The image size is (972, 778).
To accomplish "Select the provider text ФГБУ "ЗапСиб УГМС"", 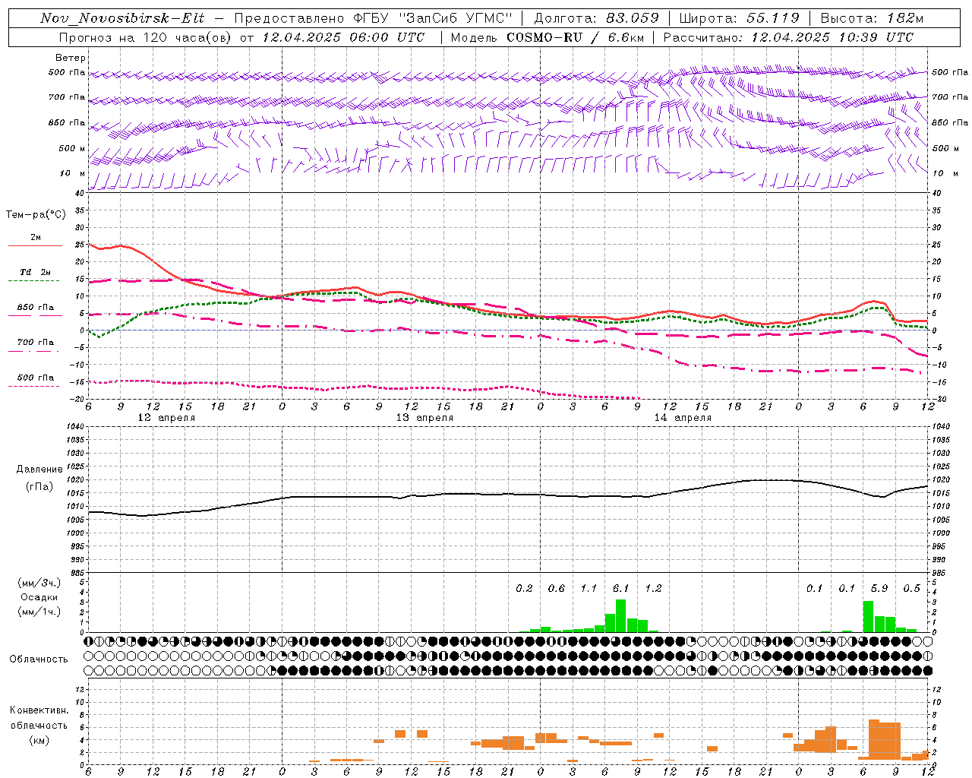I will [x=434, y=18].
